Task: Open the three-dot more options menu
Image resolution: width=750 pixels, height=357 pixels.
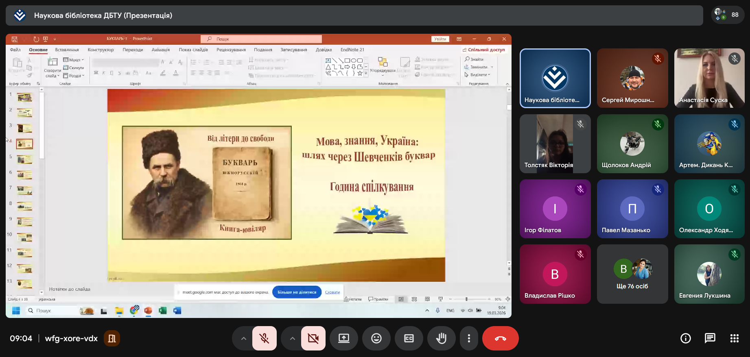Action: [x=469, y=338]
